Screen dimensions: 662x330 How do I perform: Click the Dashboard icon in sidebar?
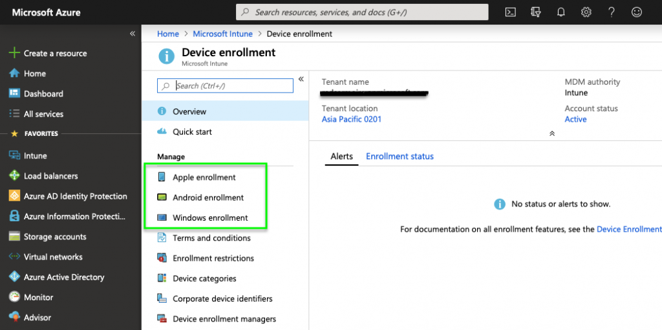click(14, 93)
